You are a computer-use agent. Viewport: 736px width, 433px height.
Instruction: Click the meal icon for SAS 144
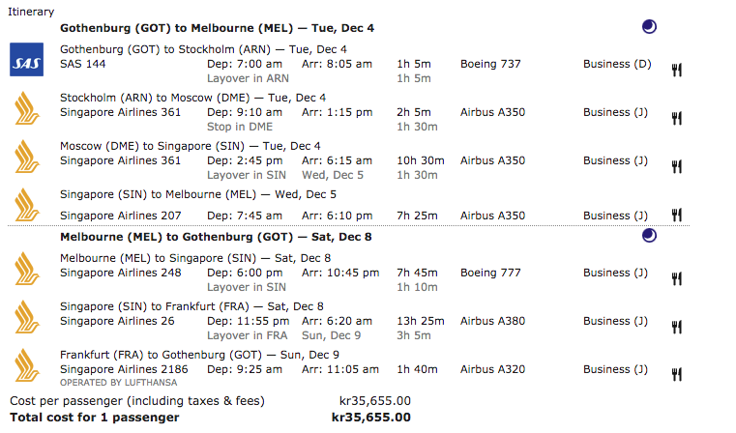click(x=677, y=70)
